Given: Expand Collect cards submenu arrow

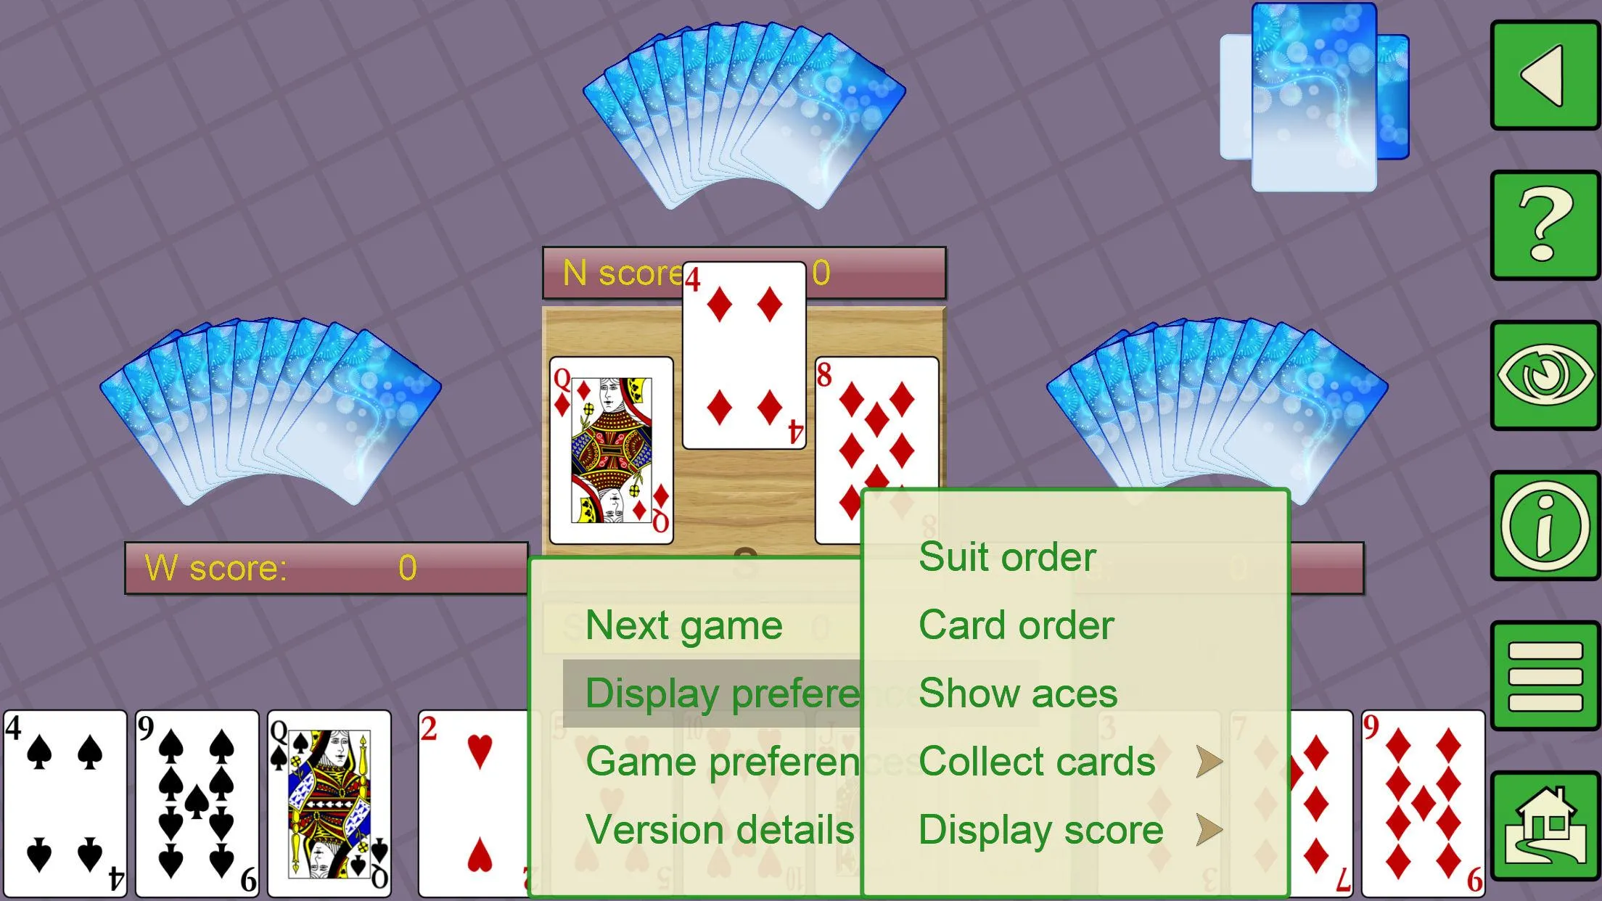Looking at the screenshot, I should click(x=1208, y=760).
